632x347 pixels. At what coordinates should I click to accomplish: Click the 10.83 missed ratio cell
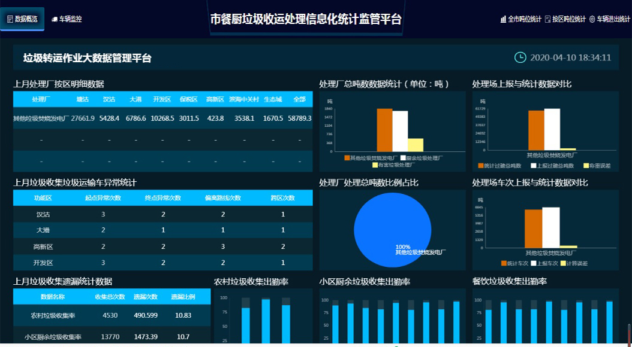tap(183, 315)
